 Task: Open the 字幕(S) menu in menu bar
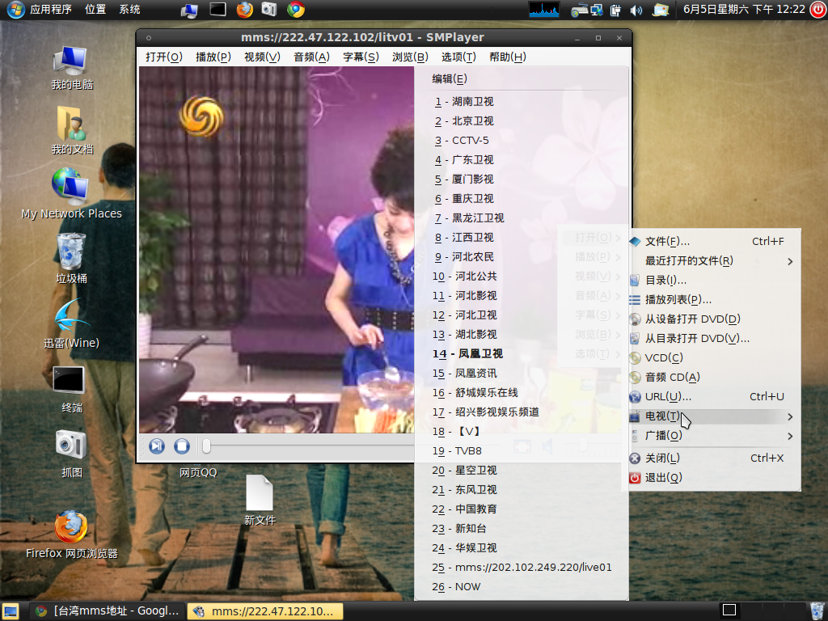click(361, 57)
